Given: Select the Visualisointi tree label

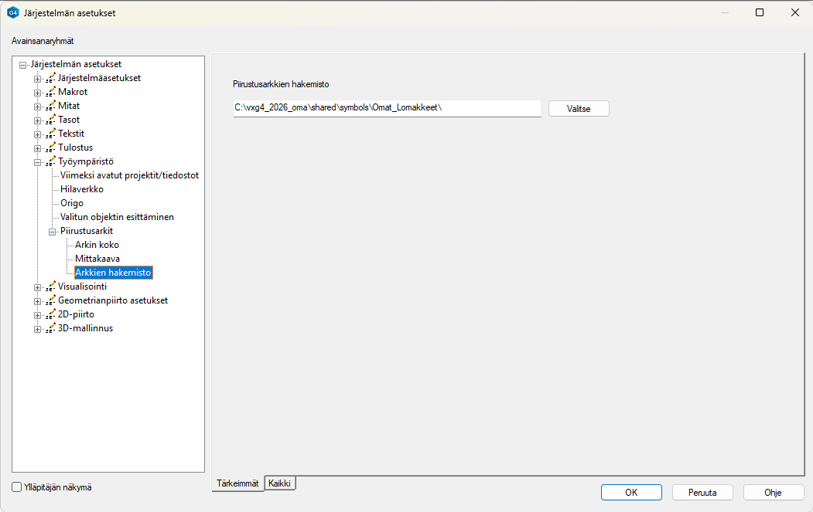Looking at the screenshot, I should pos(83,287).
